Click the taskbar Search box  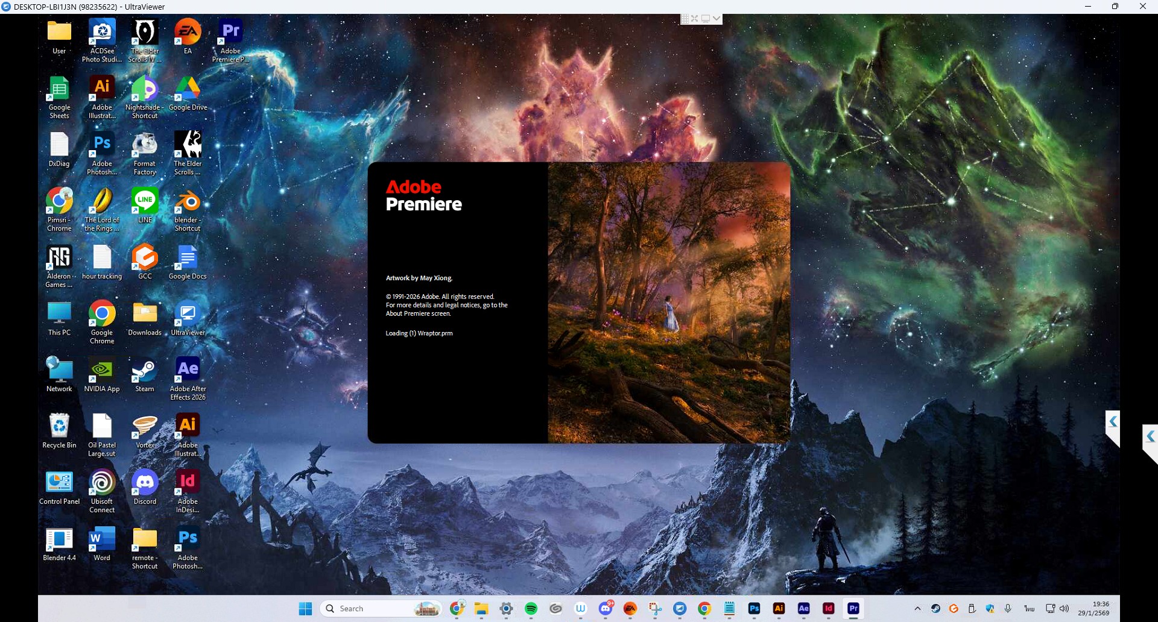381,609
